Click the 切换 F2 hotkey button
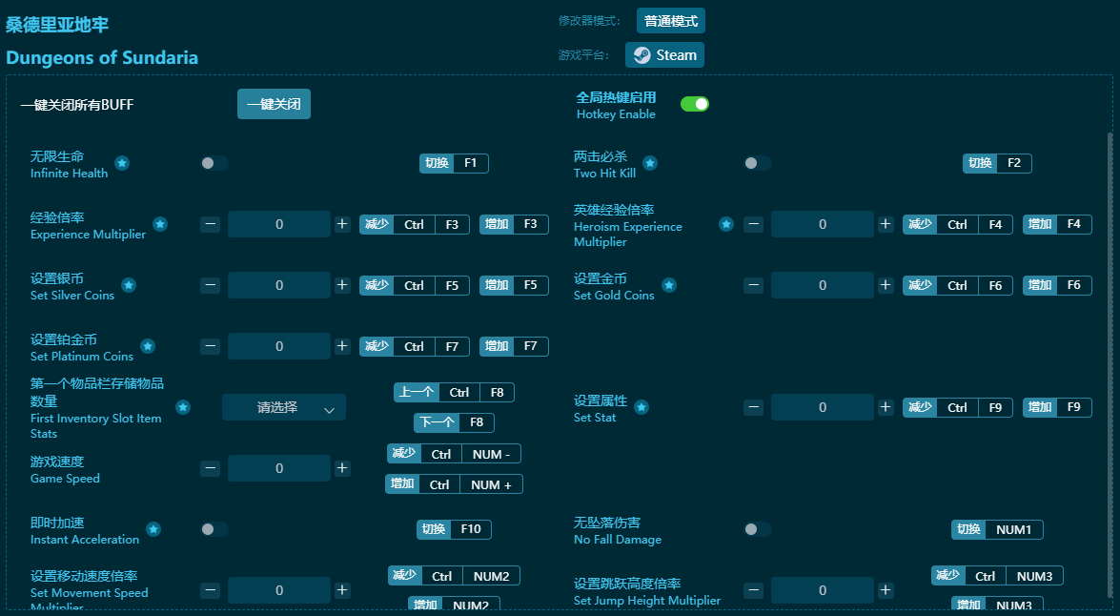Screen dimensions: 1120x616 [x=997, y=163]
